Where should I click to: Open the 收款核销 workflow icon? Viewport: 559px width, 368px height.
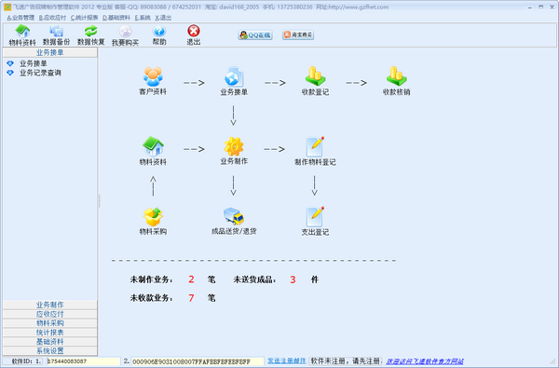click(x=396, y=81)
